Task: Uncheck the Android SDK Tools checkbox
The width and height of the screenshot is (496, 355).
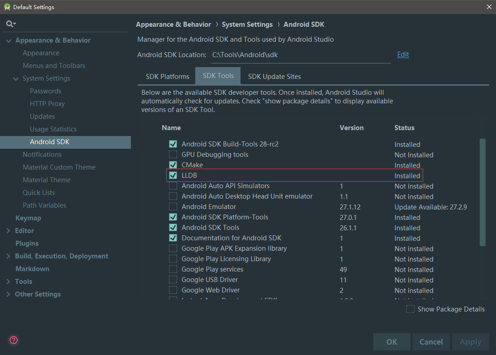Action: [173, 228]
